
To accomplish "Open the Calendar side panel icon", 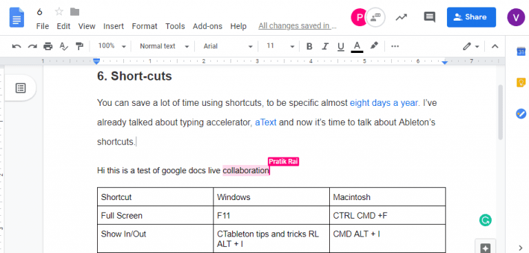I will pyautogui.click(x=521, y=52).
